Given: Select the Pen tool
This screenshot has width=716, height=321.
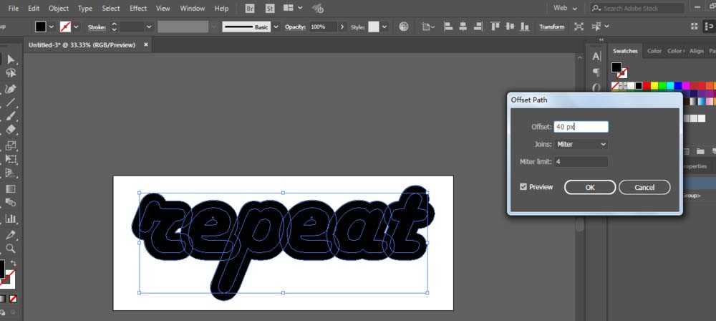Looking at the screenshot, I should (11, 89).
